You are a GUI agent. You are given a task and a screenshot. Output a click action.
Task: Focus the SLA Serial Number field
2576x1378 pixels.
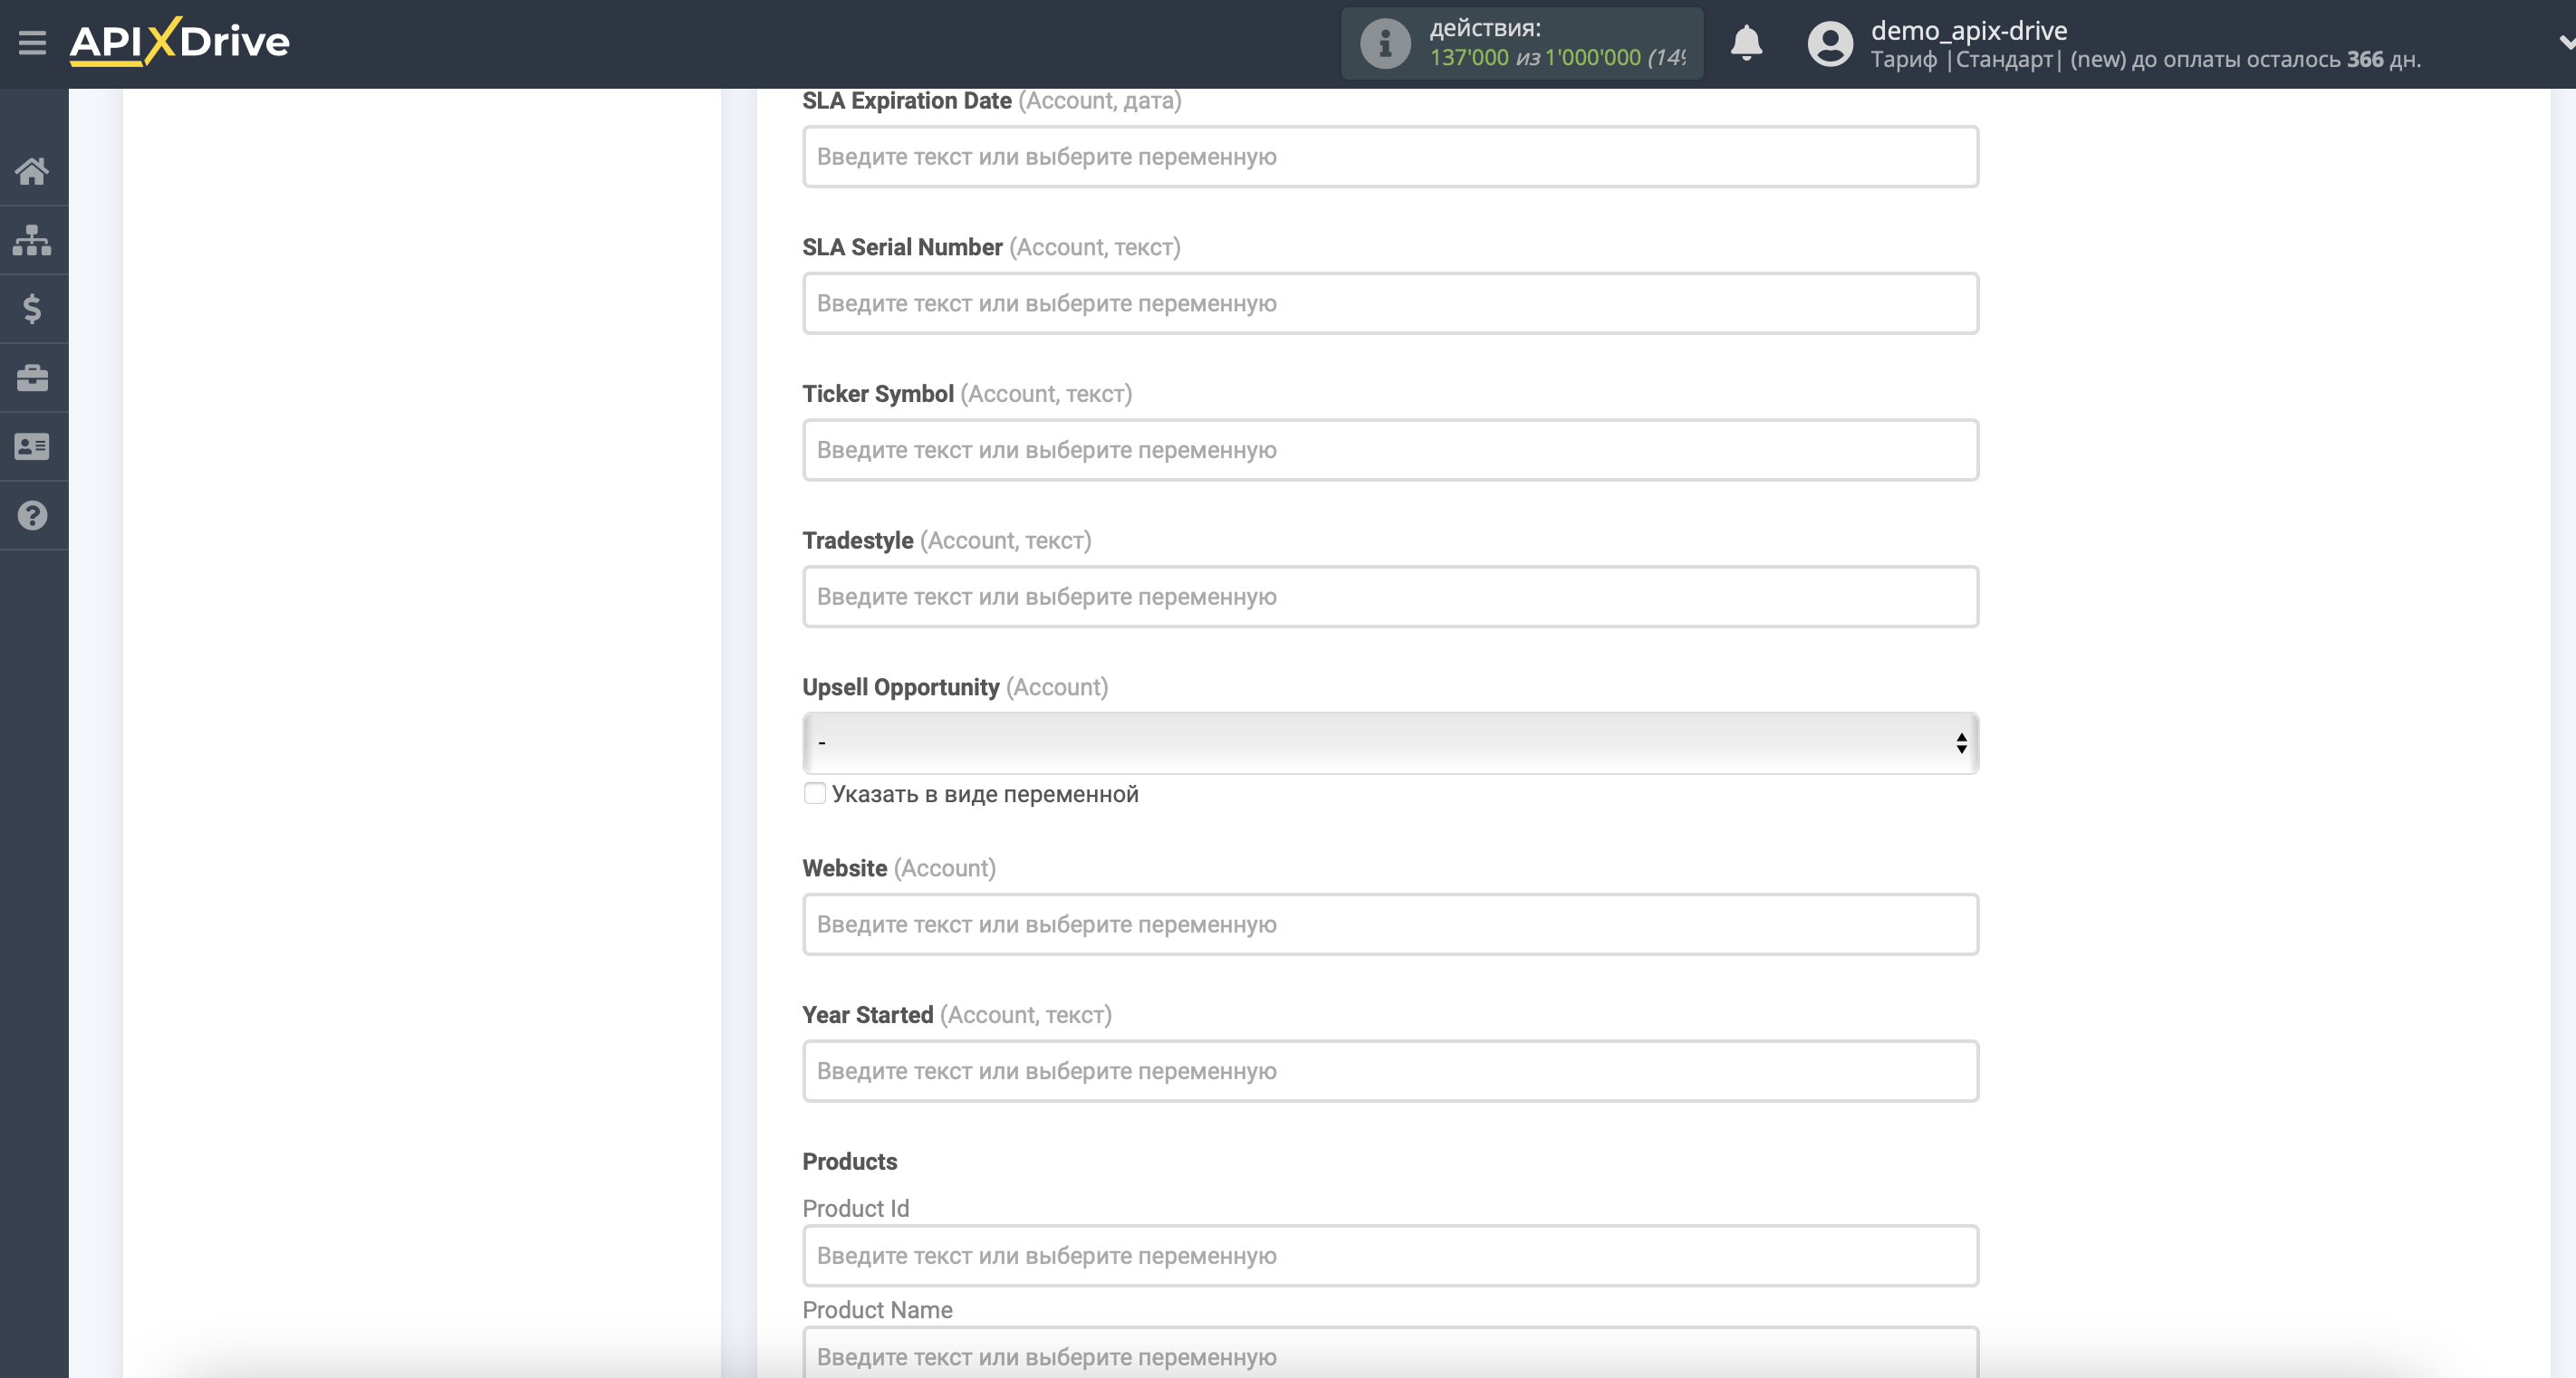point(1390,304)
